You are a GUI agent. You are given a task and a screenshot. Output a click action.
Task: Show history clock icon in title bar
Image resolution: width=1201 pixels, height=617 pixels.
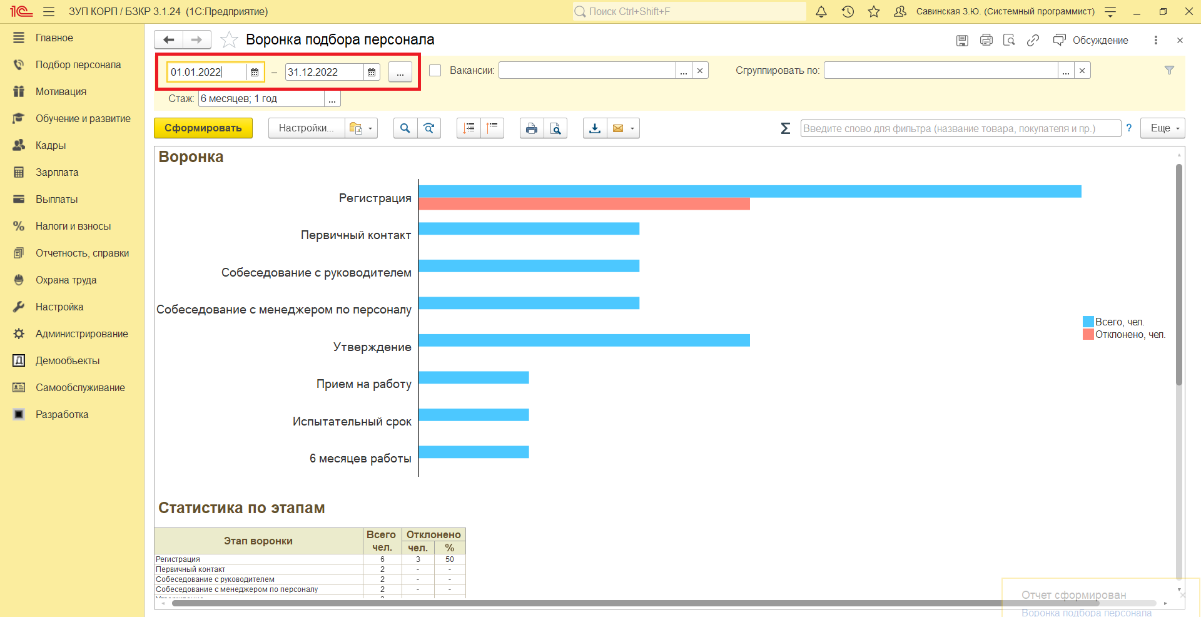(x=848, y=12)
